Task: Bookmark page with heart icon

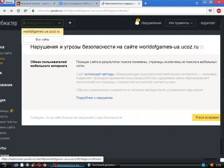Action: [x=210, y=11]
